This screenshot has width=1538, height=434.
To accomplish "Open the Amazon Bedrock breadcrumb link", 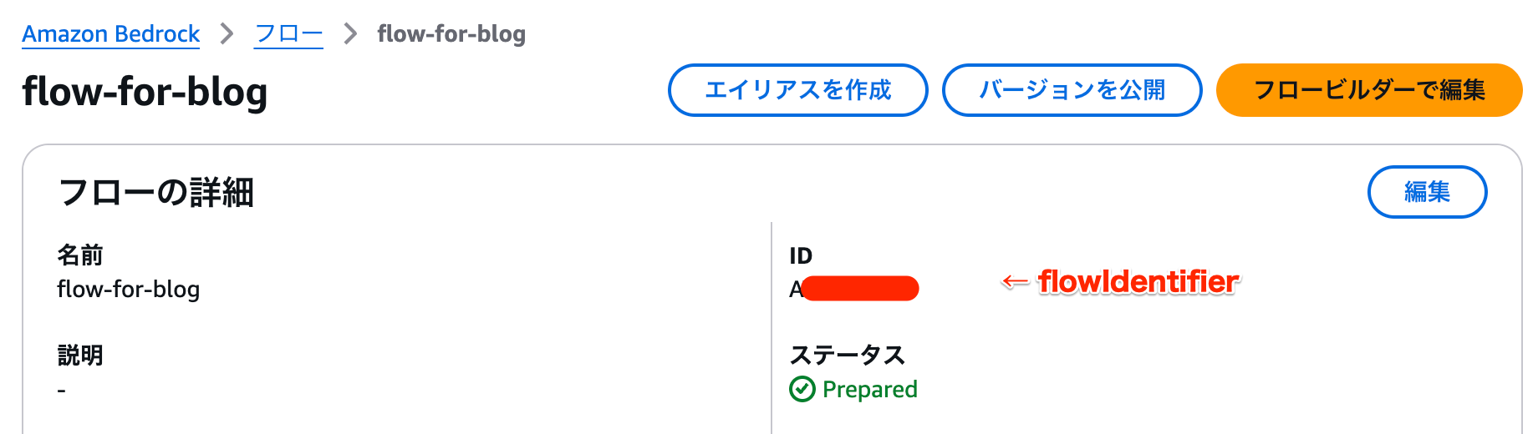I will pyautogui.click(x=111, y=34).
